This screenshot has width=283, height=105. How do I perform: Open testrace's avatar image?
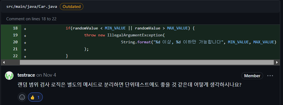(9, 76)
